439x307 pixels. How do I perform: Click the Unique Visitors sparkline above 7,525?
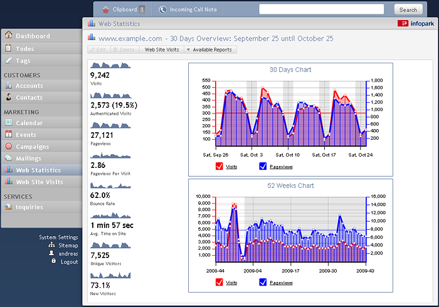110,246
